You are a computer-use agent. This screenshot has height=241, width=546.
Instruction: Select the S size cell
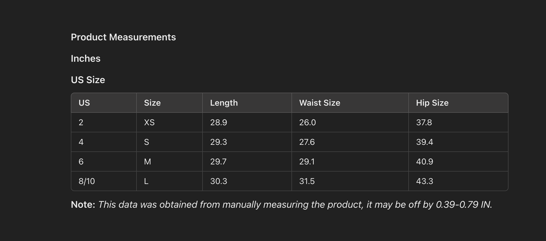point(147,142)
